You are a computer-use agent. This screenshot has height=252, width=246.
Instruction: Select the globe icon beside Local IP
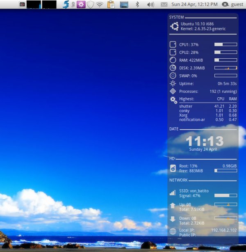click(x=173, y=231)
